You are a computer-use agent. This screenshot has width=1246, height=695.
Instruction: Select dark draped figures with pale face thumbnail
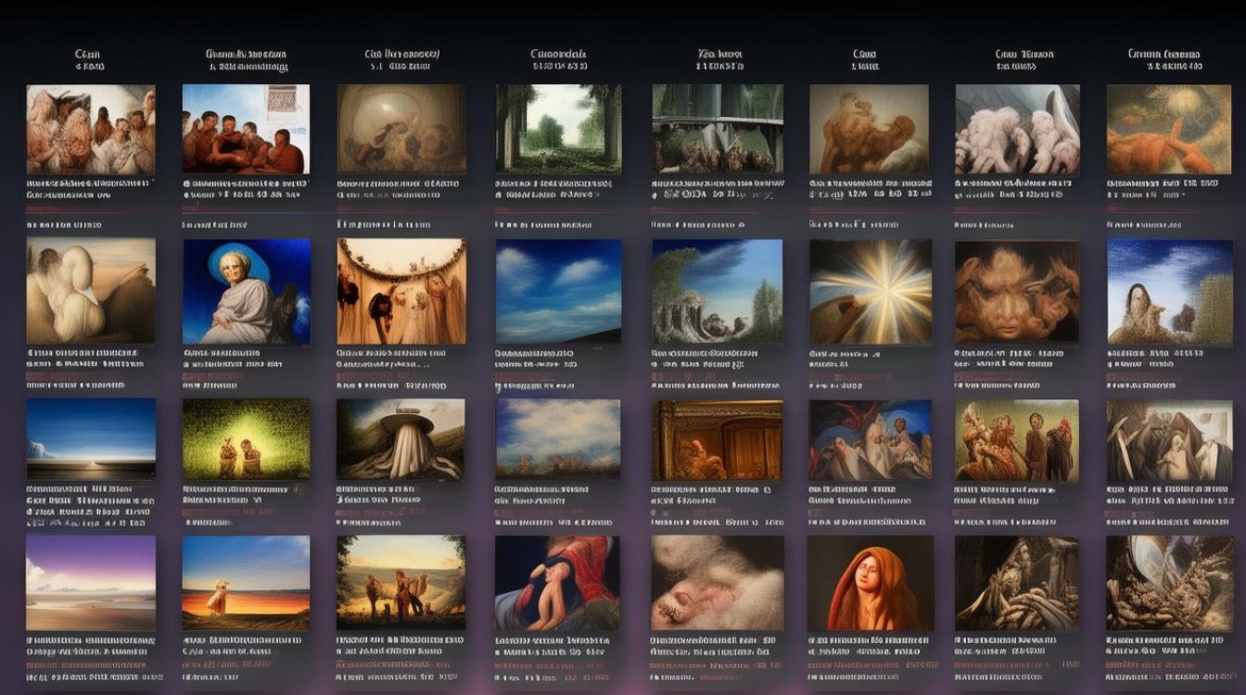tap(1168, 439)
